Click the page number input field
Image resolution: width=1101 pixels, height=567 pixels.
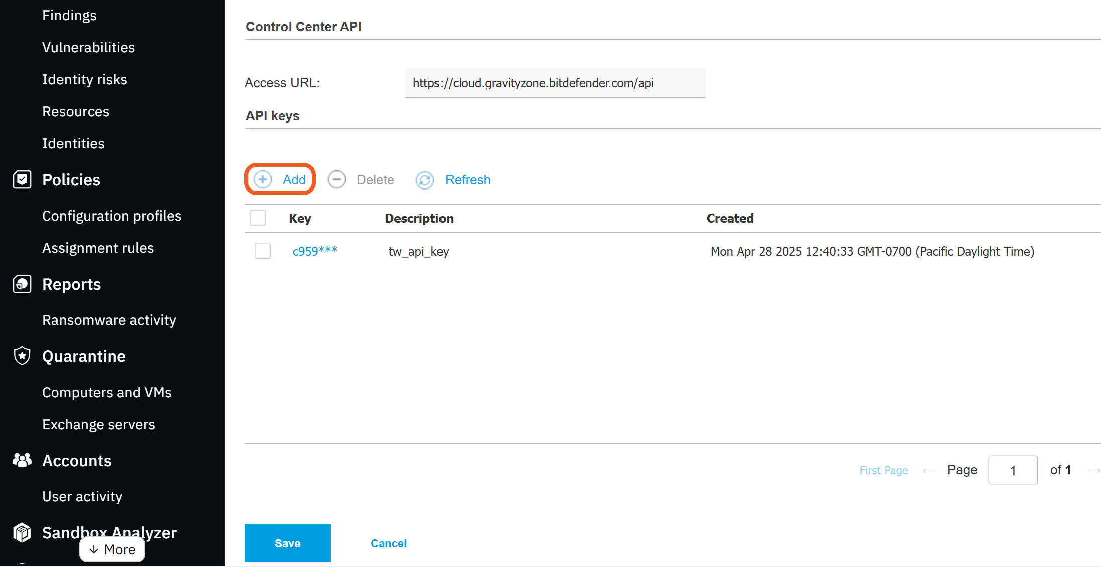click(1013, 470)
